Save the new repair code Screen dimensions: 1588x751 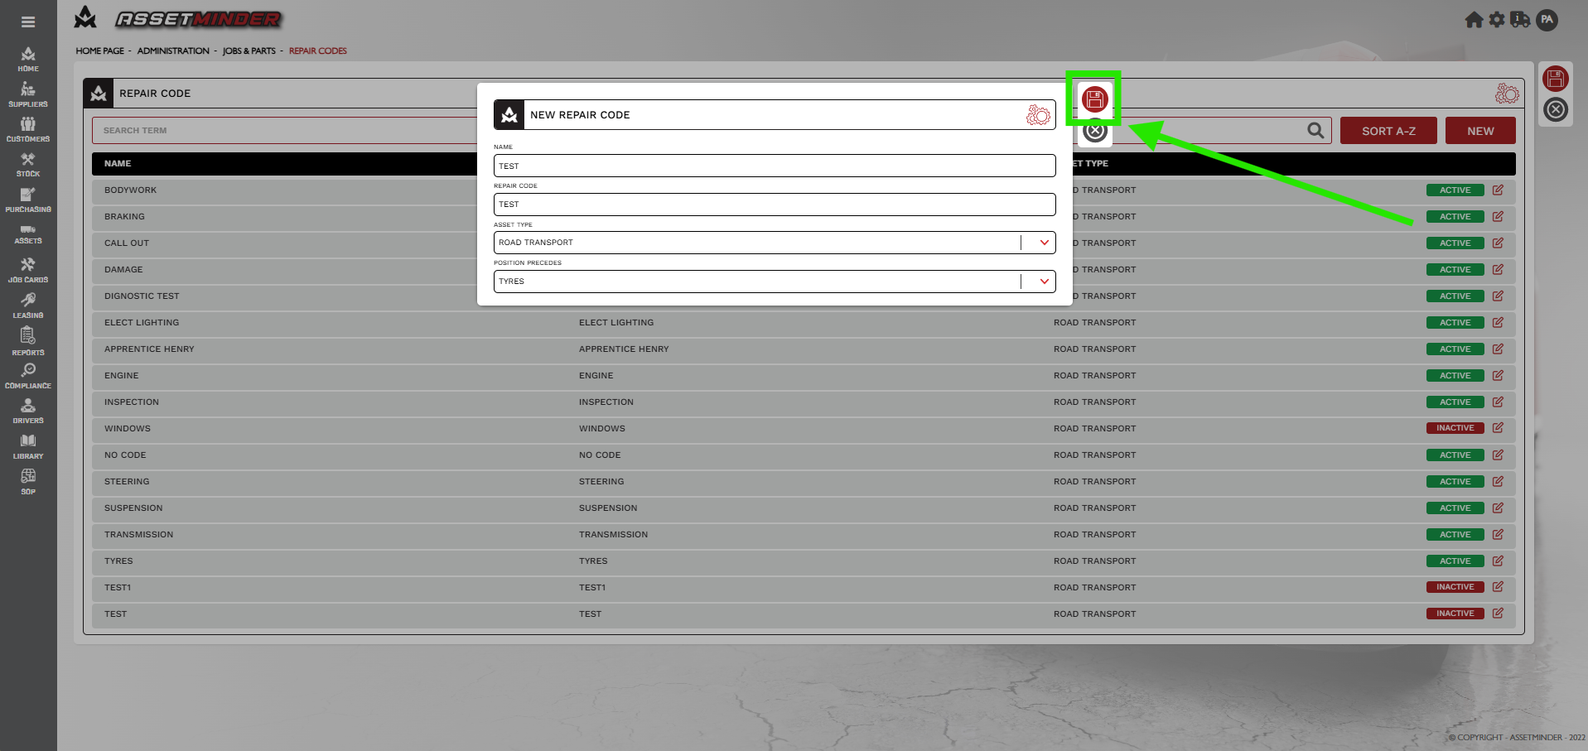pyautogui.click(x=1094, y=99)
